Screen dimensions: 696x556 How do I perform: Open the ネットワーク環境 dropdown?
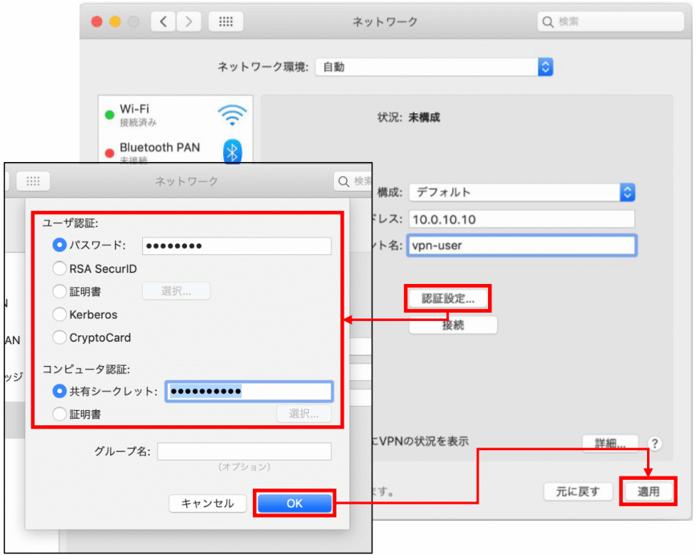[x=434, y=67]
